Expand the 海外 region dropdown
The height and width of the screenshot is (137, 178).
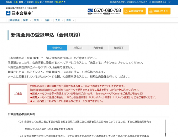[x=70, y=20]
